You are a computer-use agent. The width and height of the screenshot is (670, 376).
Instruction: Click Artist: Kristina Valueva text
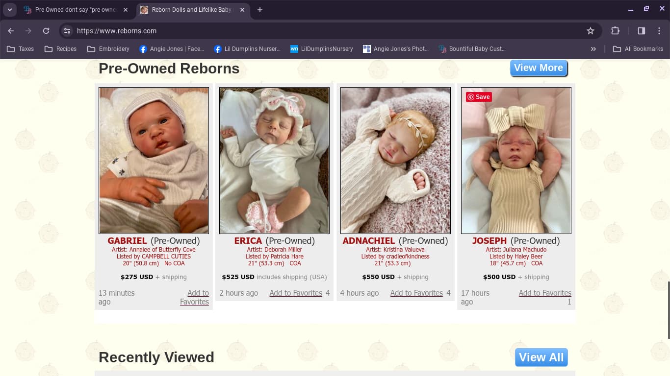click(395, 250)
